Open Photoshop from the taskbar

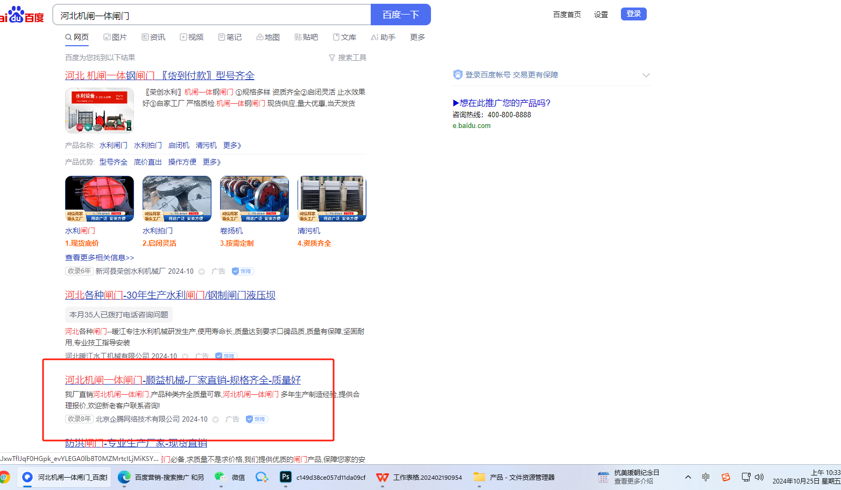click(286, 477)
